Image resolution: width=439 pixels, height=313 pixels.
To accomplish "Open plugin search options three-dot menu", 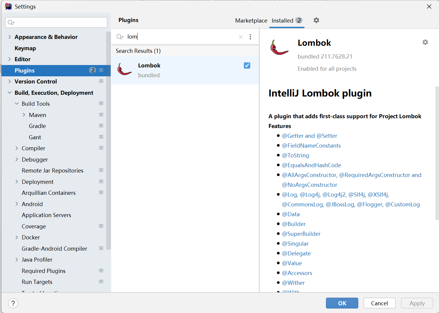I will pyautogui.click(x=250, y=37).
